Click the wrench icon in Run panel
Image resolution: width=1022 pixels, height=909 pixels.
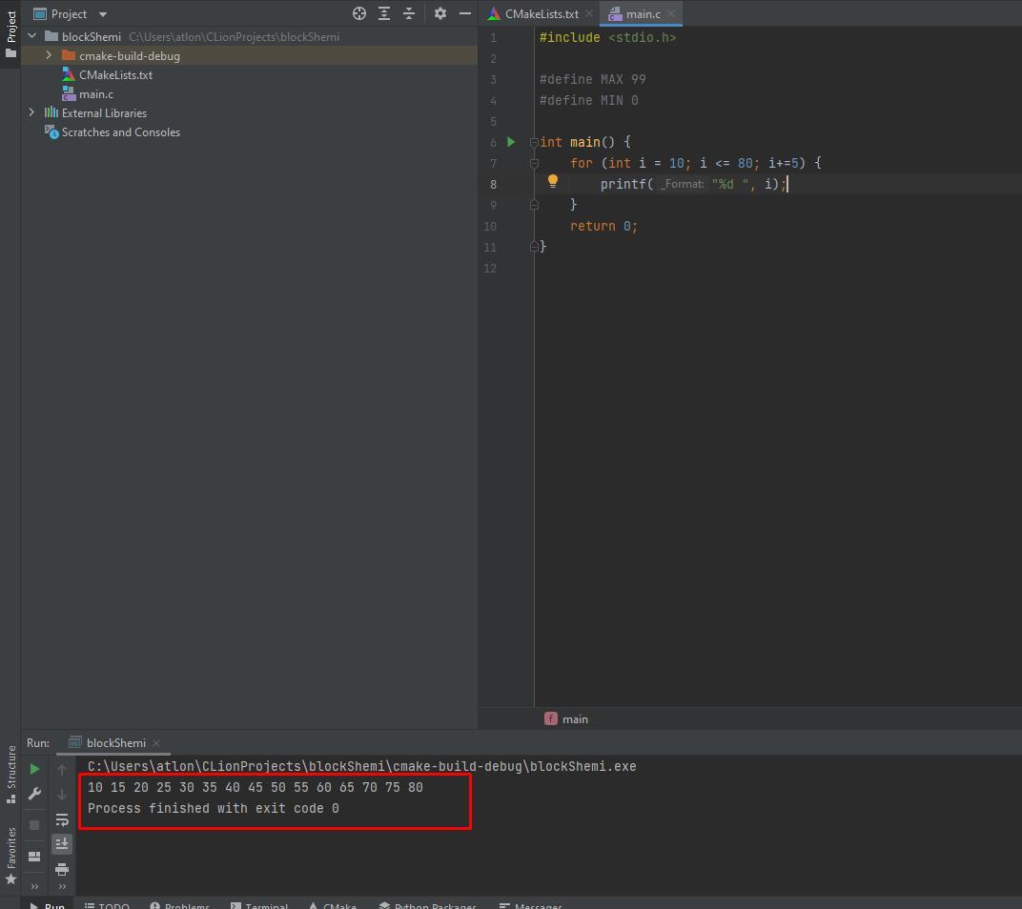[35, 794]
